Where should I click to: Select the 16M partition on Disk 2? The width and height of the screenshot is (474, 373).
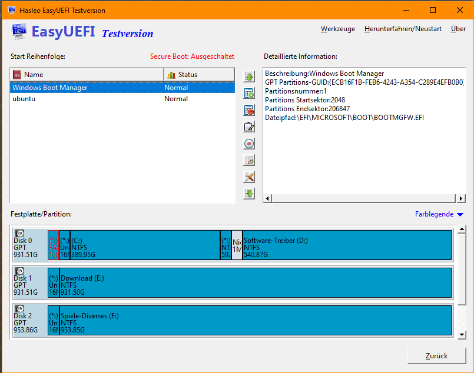click(54, 320)
